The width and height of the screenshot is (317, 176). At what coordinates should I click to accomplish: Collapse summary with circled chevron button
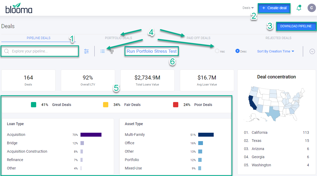[312, 51]
